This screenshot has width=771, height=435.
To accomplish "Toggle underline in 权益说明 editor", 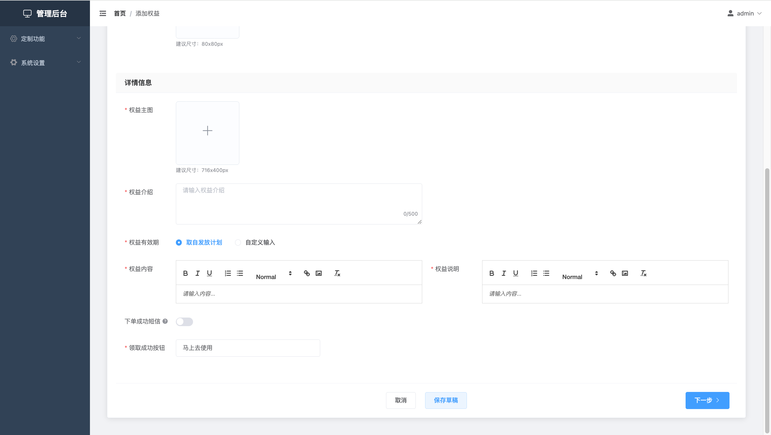I will pos(516,273).
